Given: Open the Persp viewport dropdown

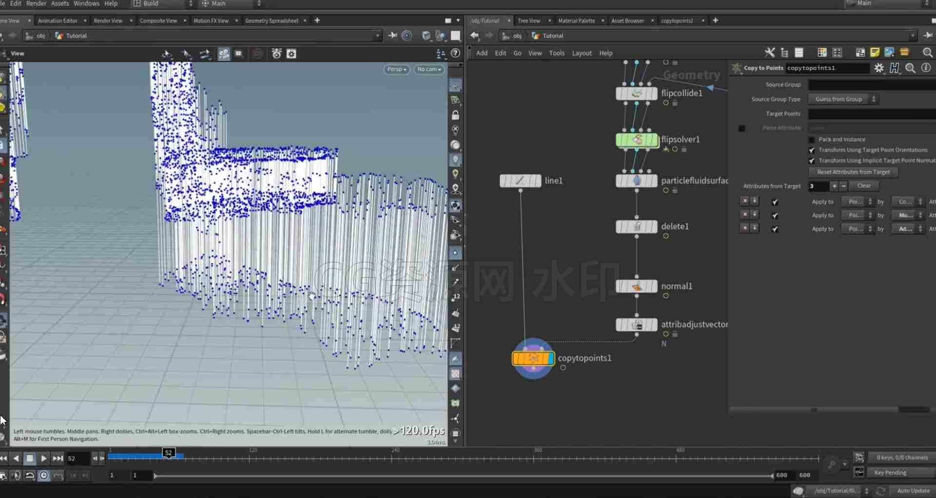Looking at the screenshot, I should (x=397, y=69).
